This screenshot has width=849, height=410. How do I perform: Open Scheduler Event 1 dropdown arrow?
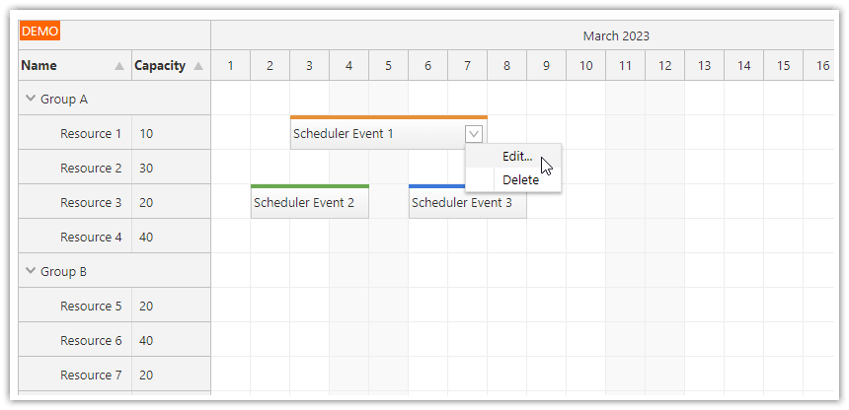(474, 134)
